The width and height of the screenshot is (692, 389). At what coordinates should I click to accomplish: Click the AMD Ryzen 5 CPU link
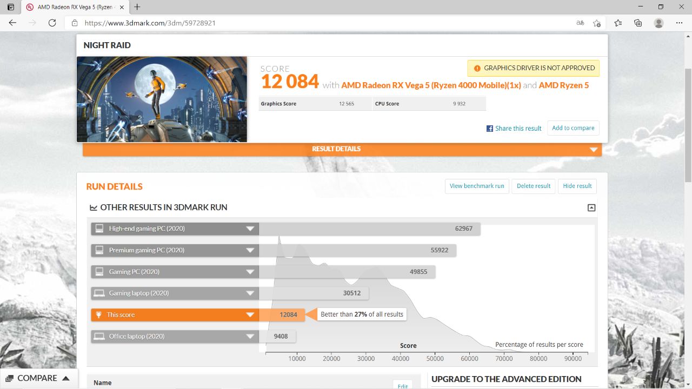pos(564,85)
